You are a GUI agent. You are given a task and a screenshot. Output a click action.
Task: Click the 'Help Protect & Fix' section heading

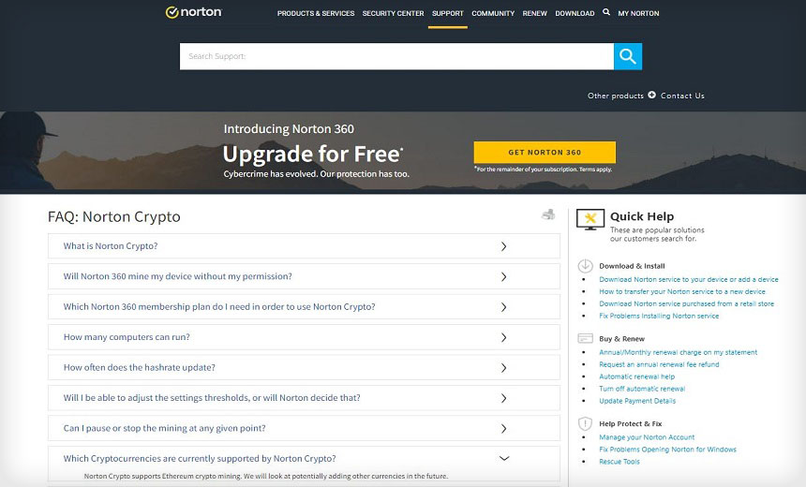[630, 424]
